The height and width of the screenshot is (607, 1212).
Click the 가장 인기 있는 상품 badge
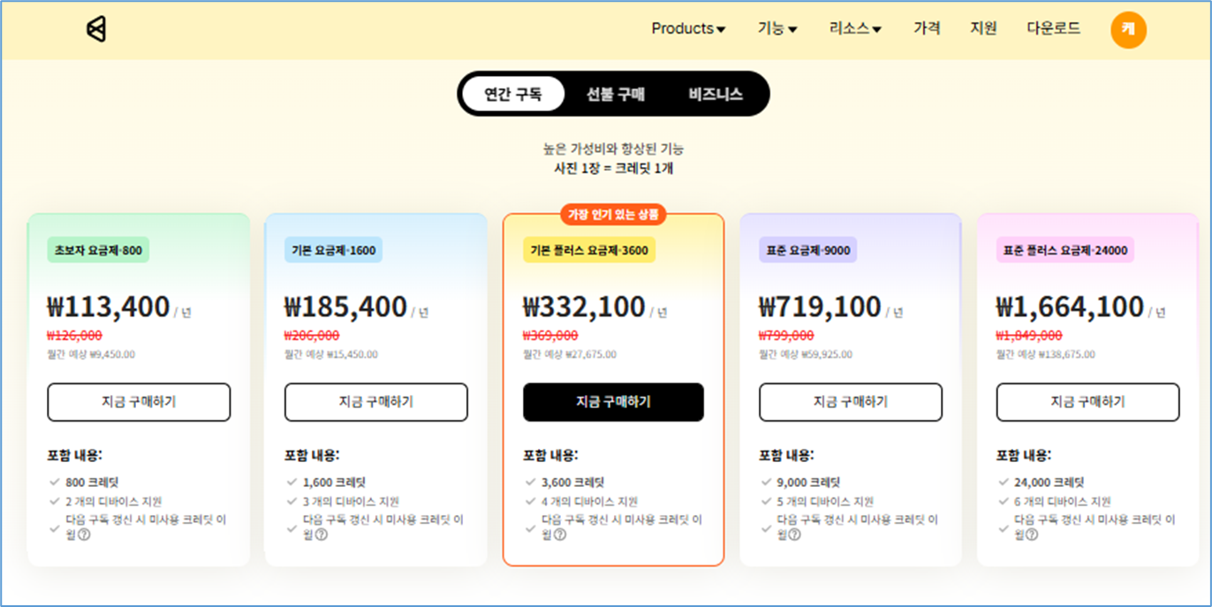[x=613, y=214]
